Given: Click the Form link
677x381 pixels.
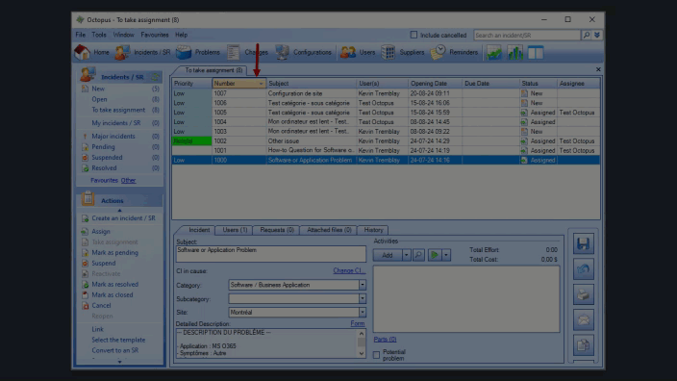Looking at the screenshot, I should click(358, 323).
